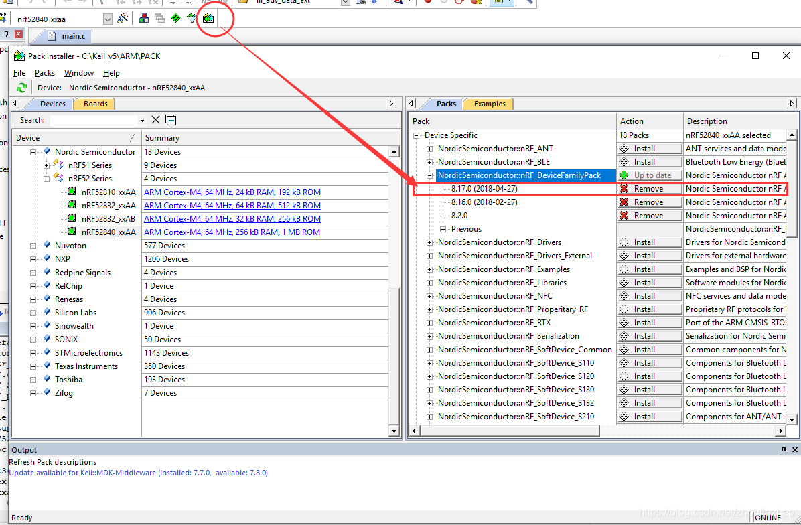
Task: Select the Texas Instruments vendor row
Action: pos(86,366)
